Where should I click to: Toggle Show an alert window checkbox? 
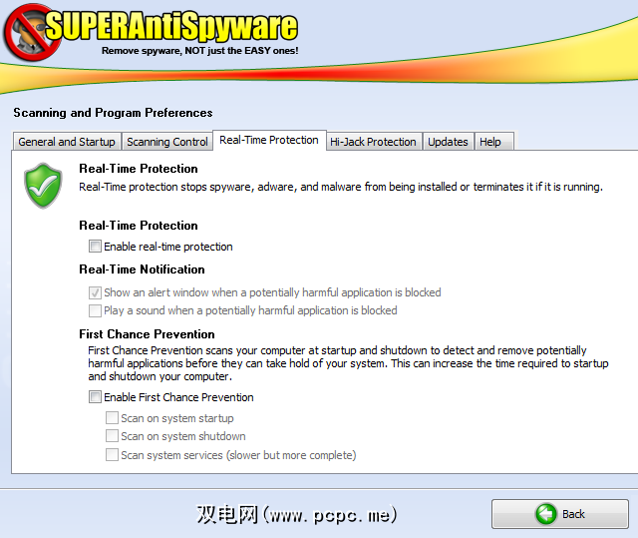coord(95,292)
